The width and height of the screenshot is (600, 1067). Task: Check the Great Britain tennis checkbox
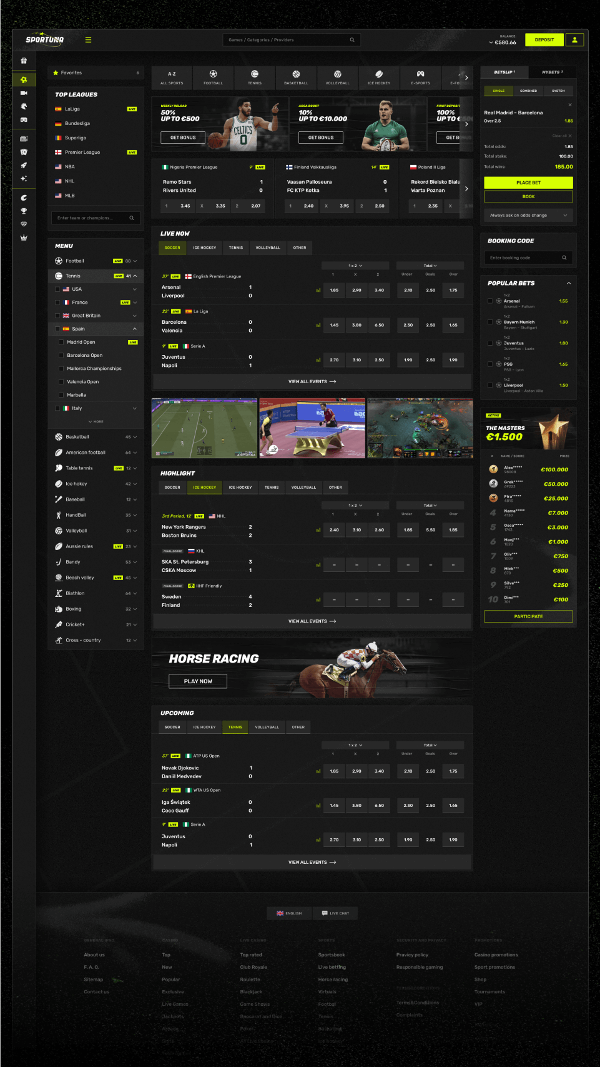point(57,316)
